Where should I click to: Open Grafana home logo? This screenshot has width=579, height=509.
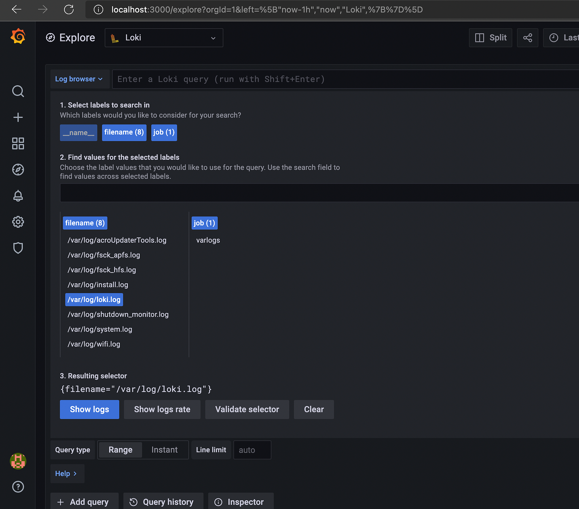(x=18, y=37)
